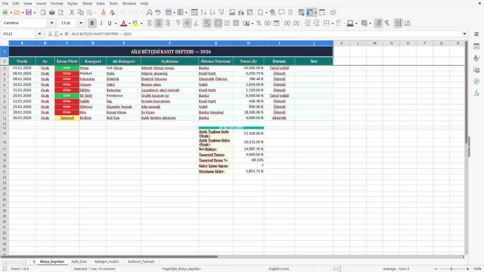Click the formula input line
This screenshot has width=484, height=272.
coord(265,34)
